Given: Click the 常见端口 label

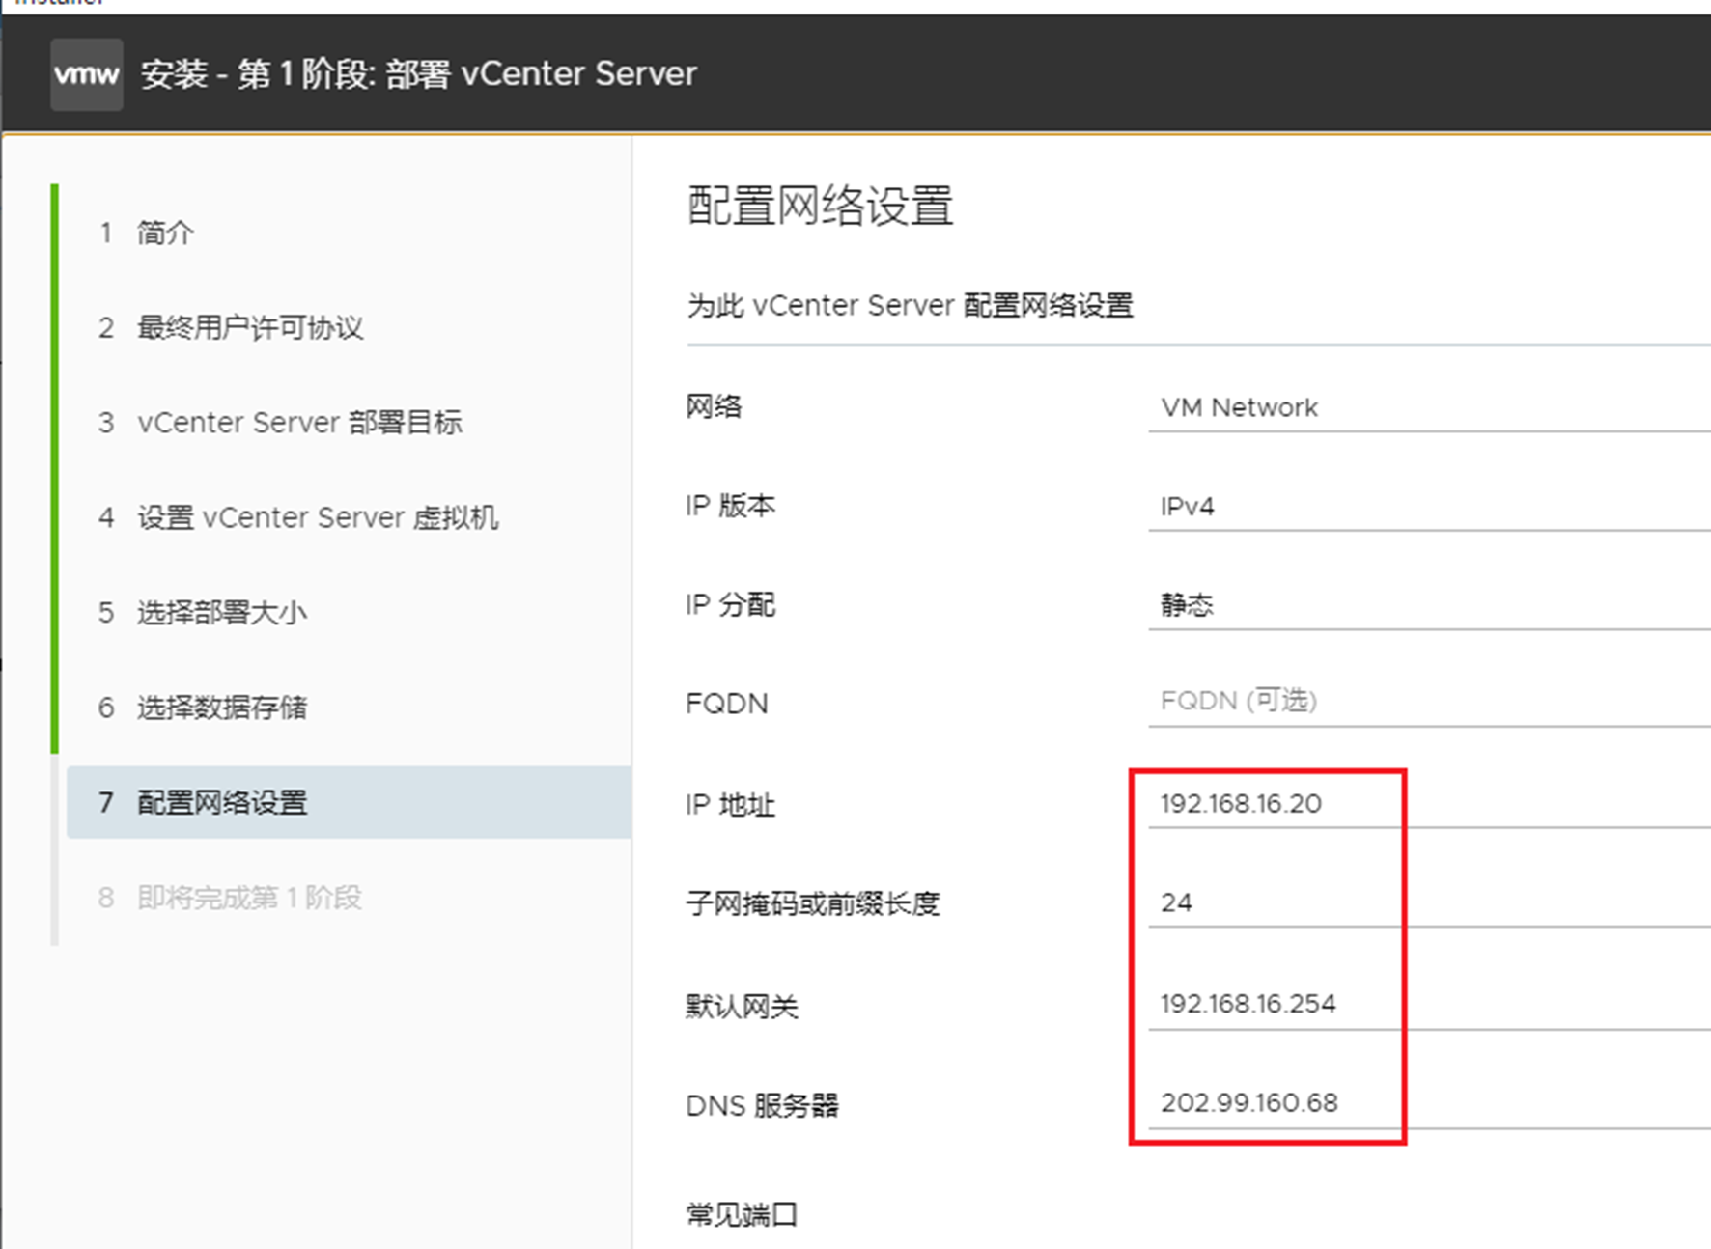Looking at the screenshot, I should 742,1214.
